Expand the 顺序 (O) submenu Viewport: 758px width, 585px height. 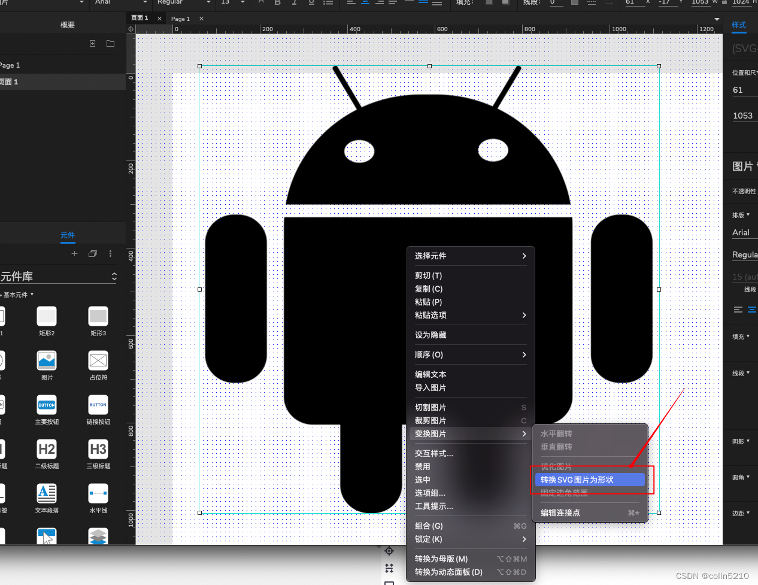(471, 354)
